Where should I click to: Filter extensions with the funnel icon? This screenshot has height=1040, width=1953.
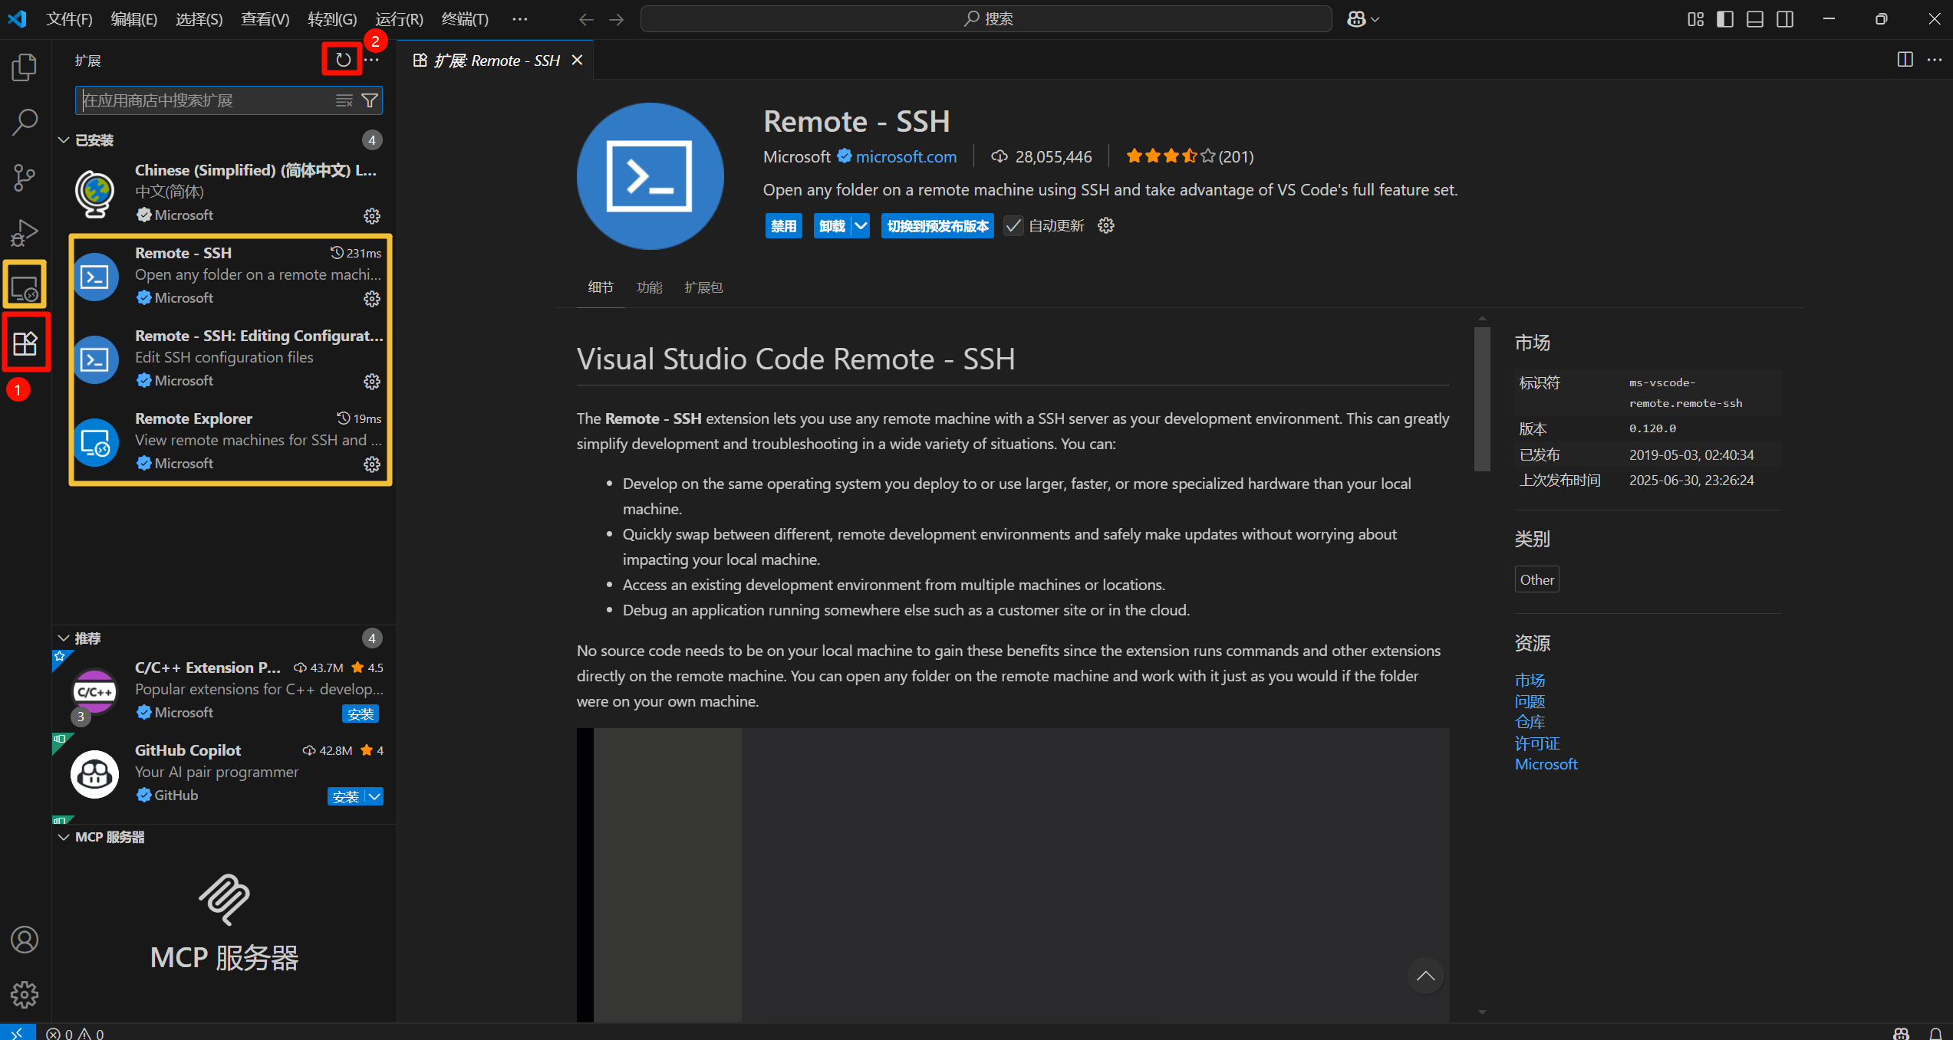pyautogui.click(x=370, y=100)
